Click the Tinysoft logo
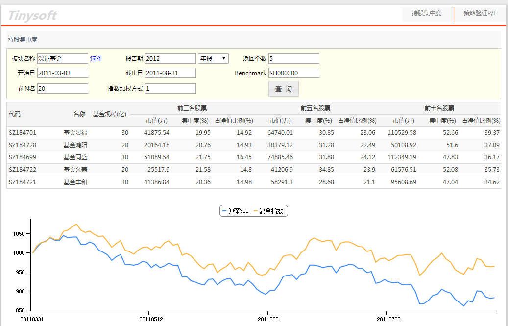508x326 pixels. (32, 15)
